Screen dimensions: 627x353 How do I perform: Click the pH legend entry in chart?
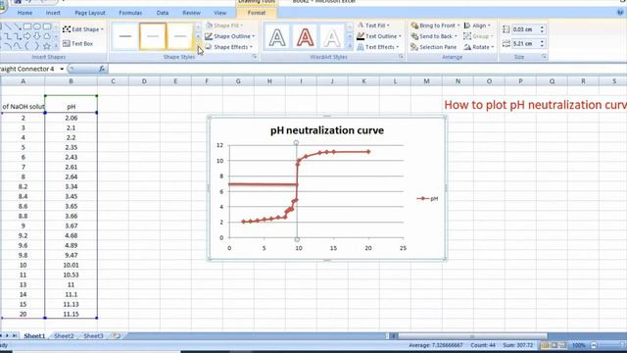tap(427, 198)
